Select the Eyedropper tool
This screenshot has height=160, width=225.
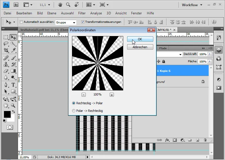click(x=13, y=50)
